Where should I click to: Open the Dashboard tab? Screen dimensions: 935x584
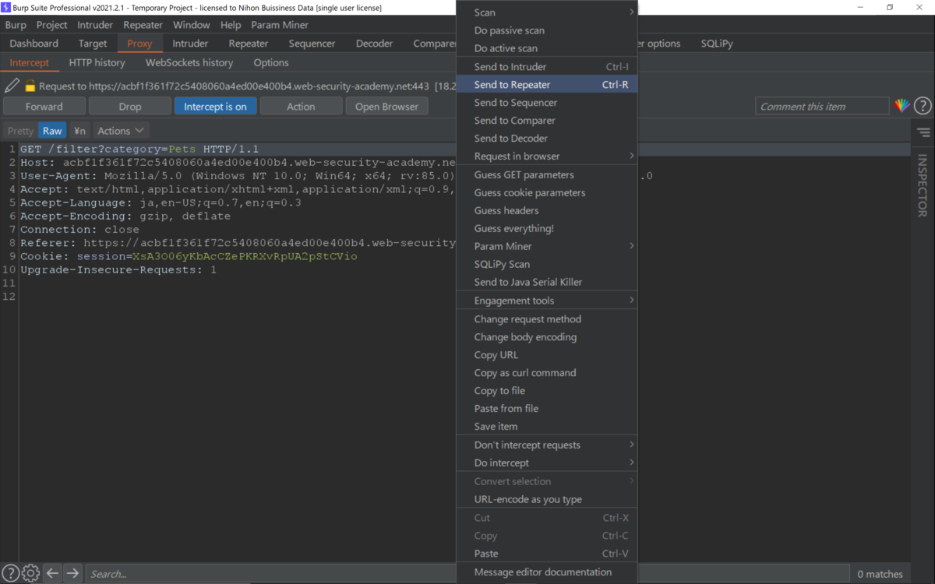[x=34, y=44]
